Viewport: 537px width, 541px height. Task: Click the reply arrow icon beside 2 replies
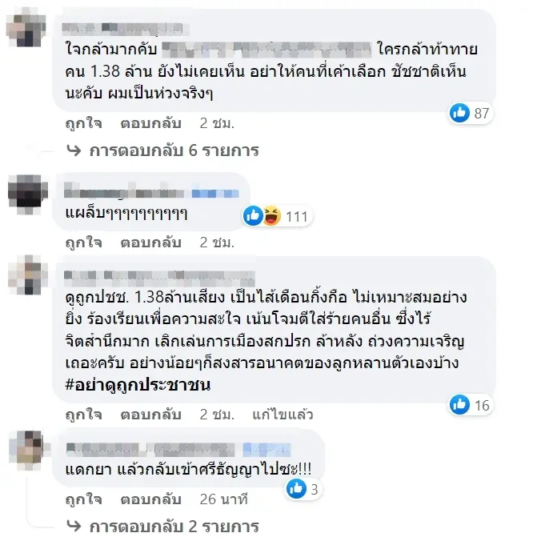[x=74, y=527]
